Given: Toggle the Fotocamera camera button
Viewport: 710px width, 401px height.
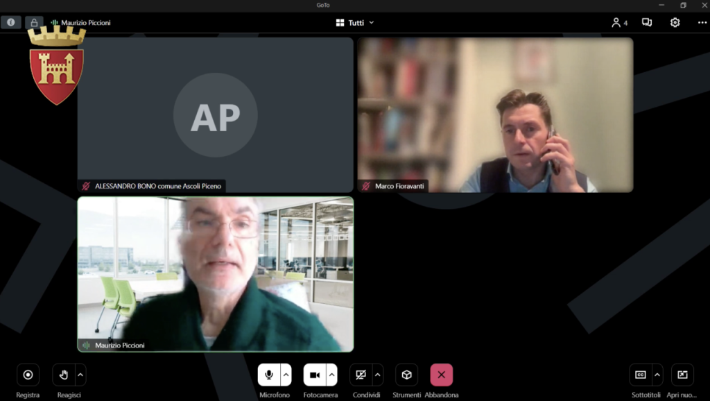Looking at the screenshot, I should [315, 375].
